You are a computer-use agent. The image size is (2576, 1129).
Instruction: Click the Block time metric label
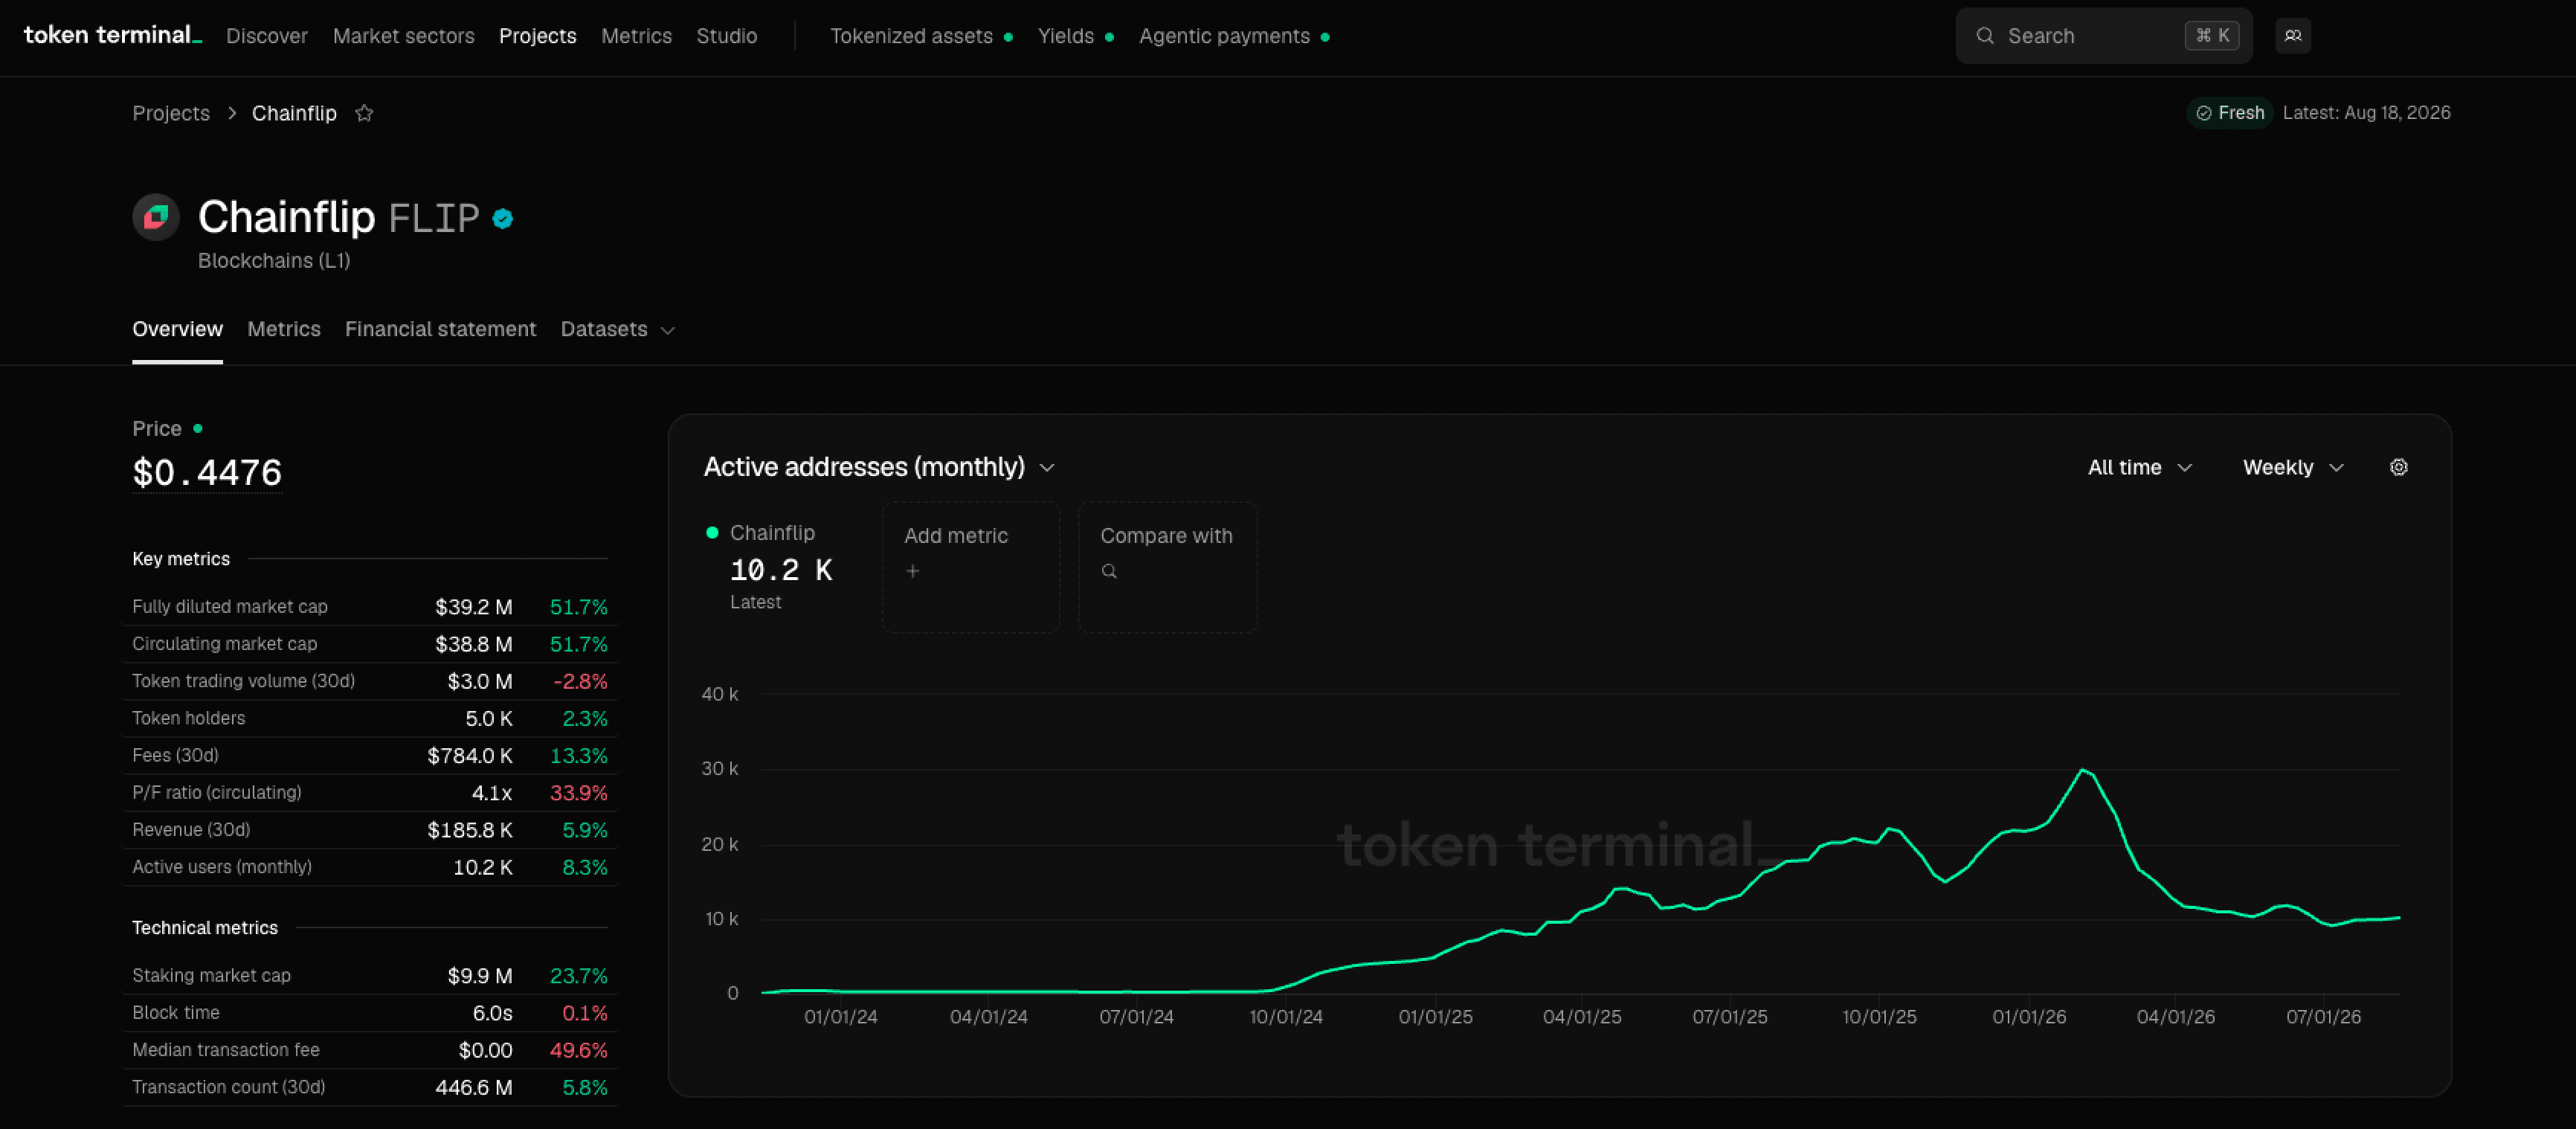pos(176,1012)
